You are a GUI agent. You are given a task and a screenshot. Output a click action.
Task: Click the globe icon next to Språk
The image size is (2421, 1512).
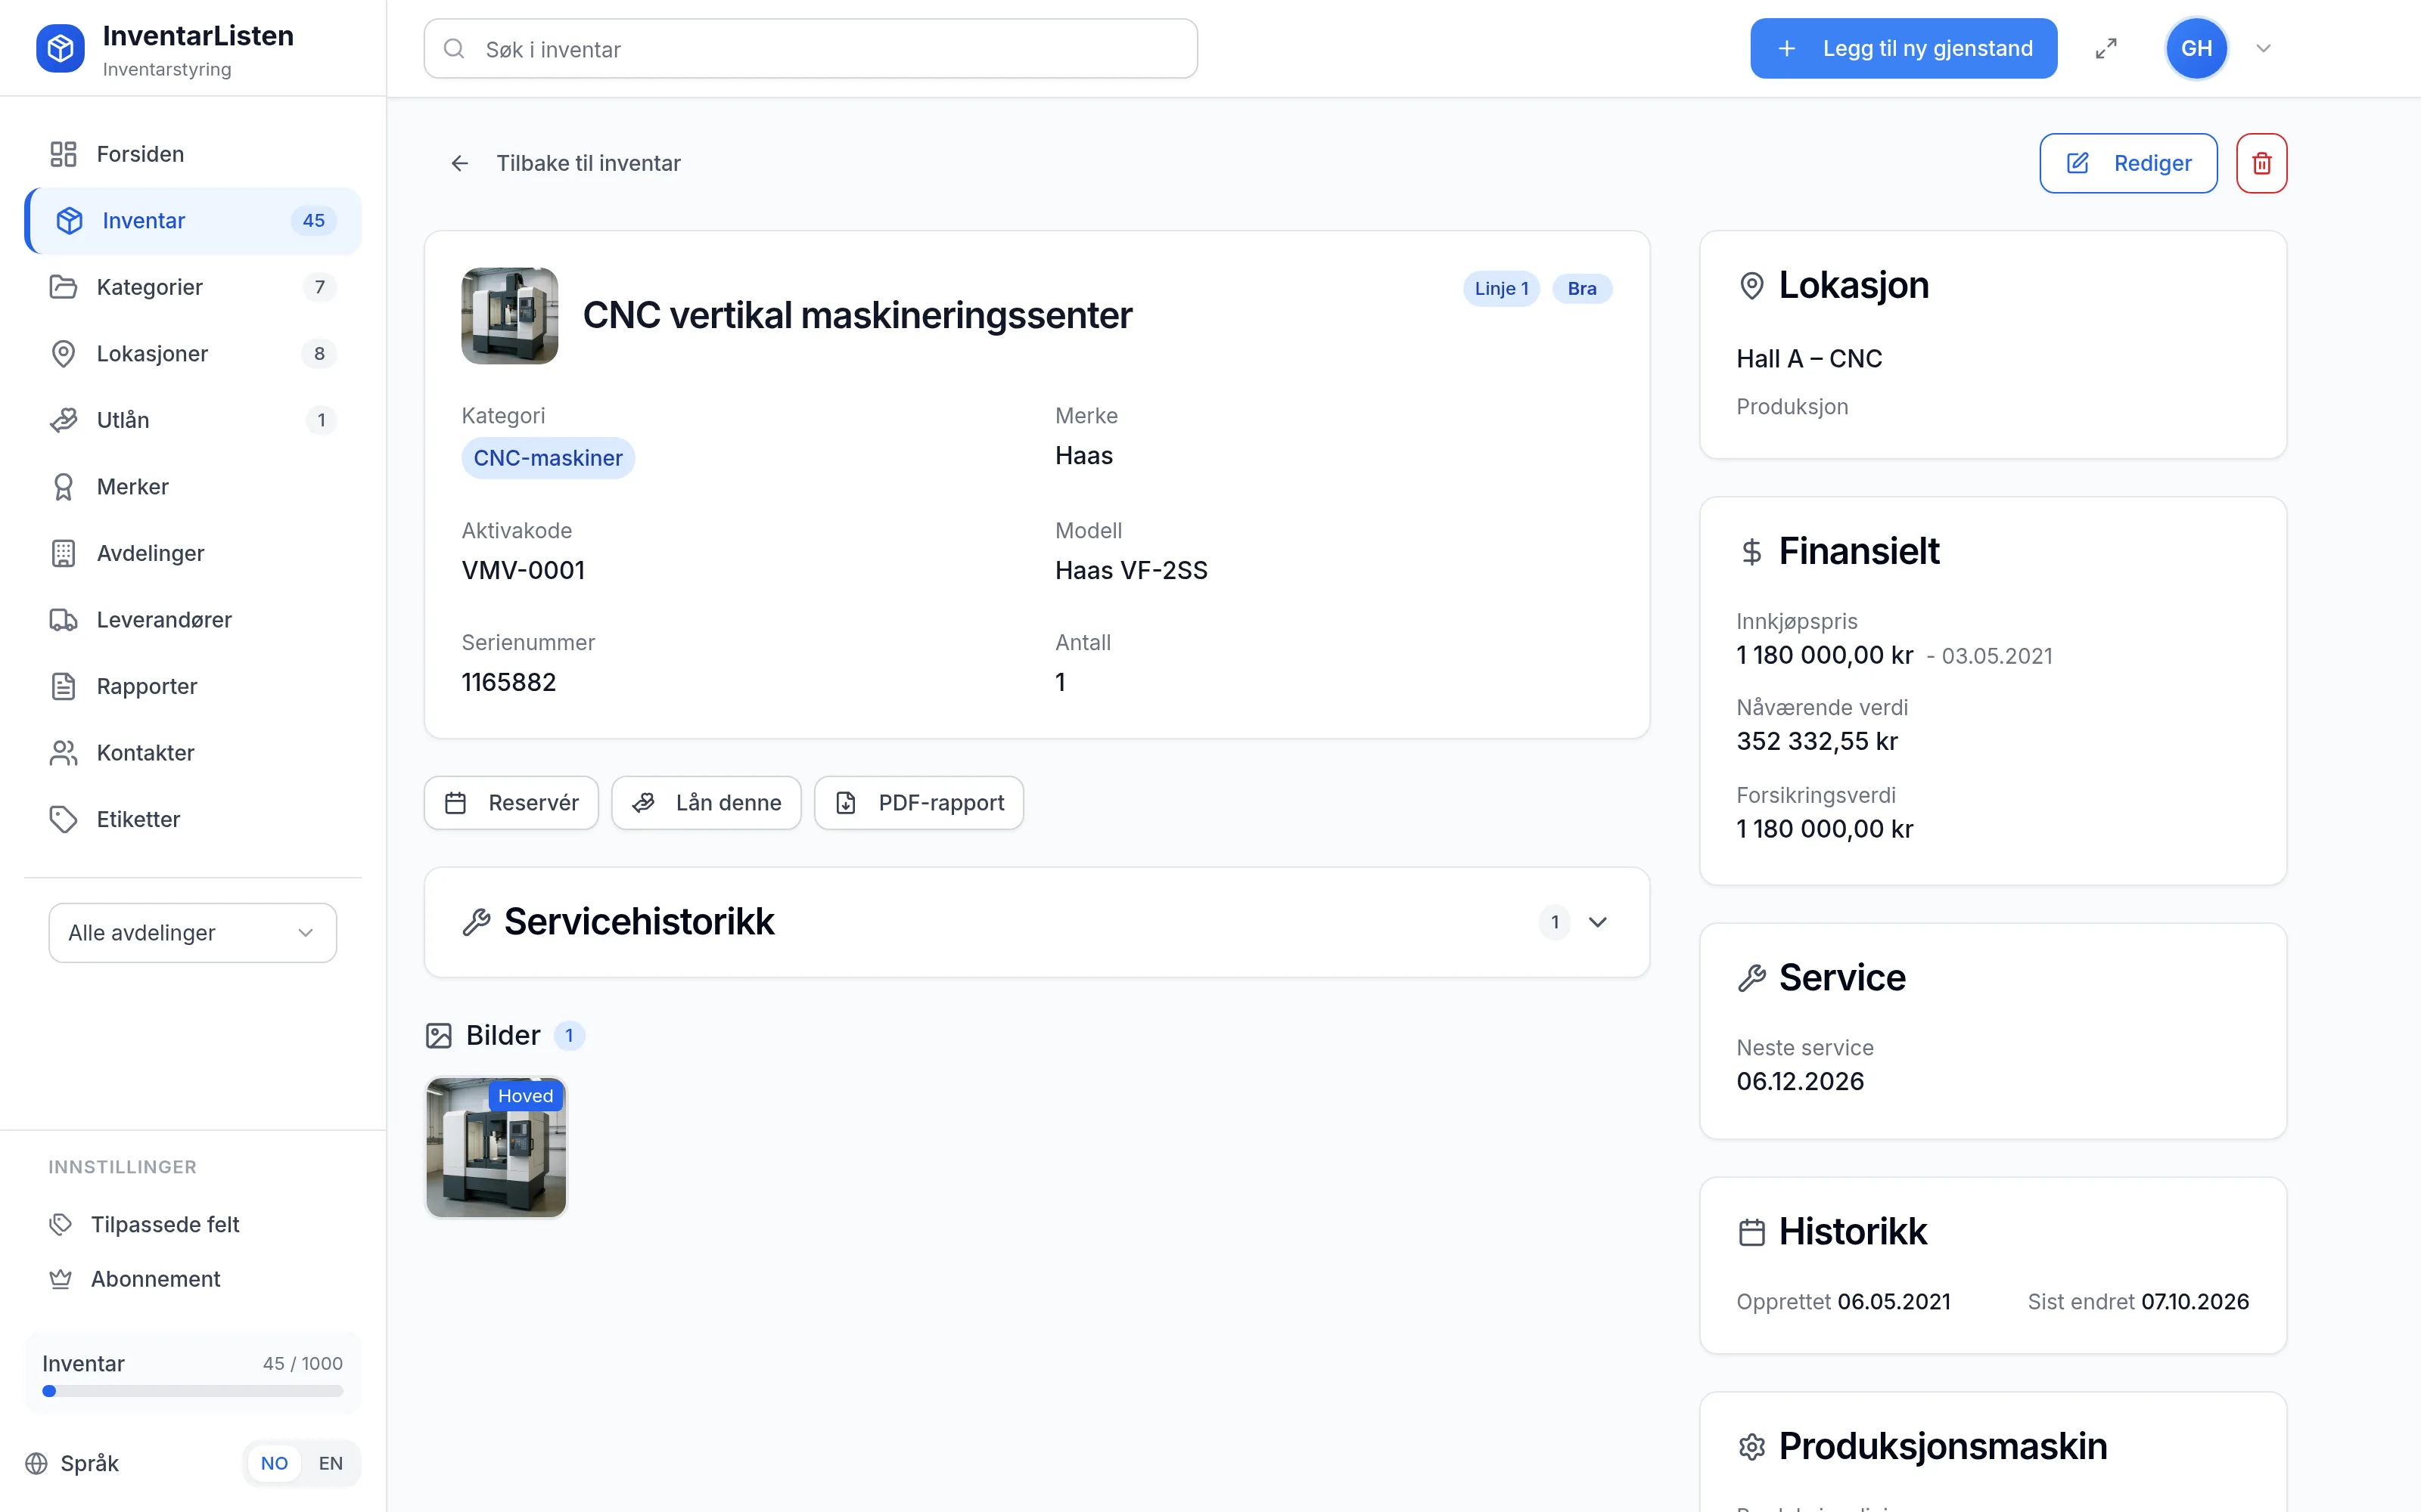click(x=36, y=1463)
